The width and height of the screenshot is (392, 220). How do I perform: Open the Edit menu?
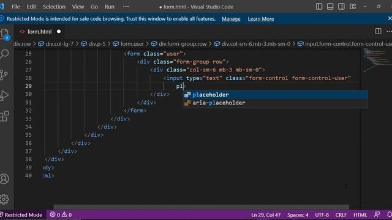[31, 7]
